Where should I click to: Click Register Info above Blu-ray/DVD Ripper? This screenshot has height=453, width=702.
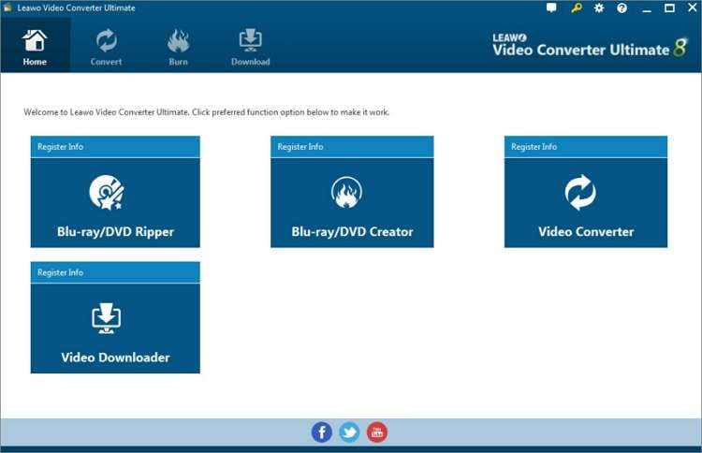click(x=61, y=147)
